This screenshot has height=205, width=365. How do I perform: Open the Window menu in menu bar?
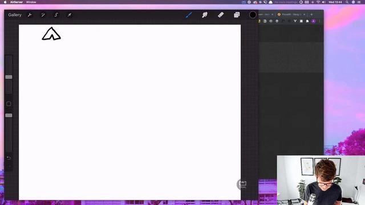point(31,2)
